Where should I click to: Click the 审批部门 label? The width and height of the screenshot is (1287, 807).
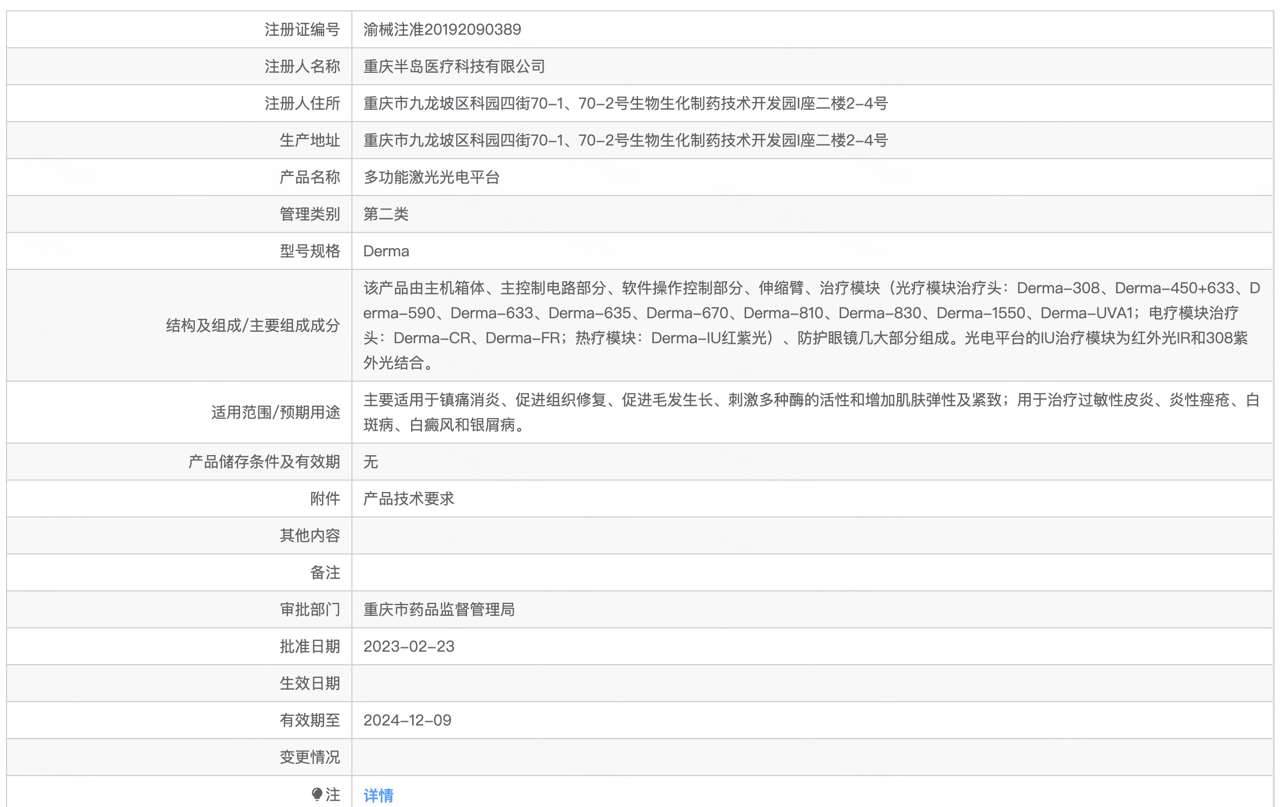pos(310,609)
